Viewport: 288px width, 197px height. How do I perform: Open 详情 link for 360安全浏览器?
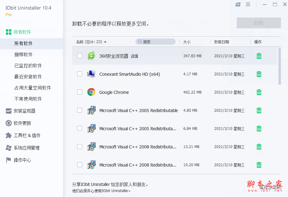pos(135,56)
